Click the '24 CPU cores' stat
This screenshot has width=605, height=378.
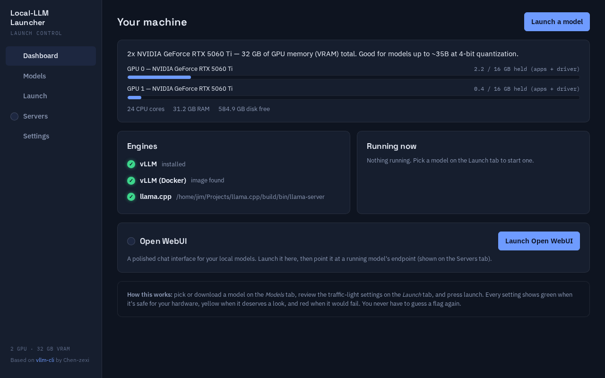pos(146,109)
